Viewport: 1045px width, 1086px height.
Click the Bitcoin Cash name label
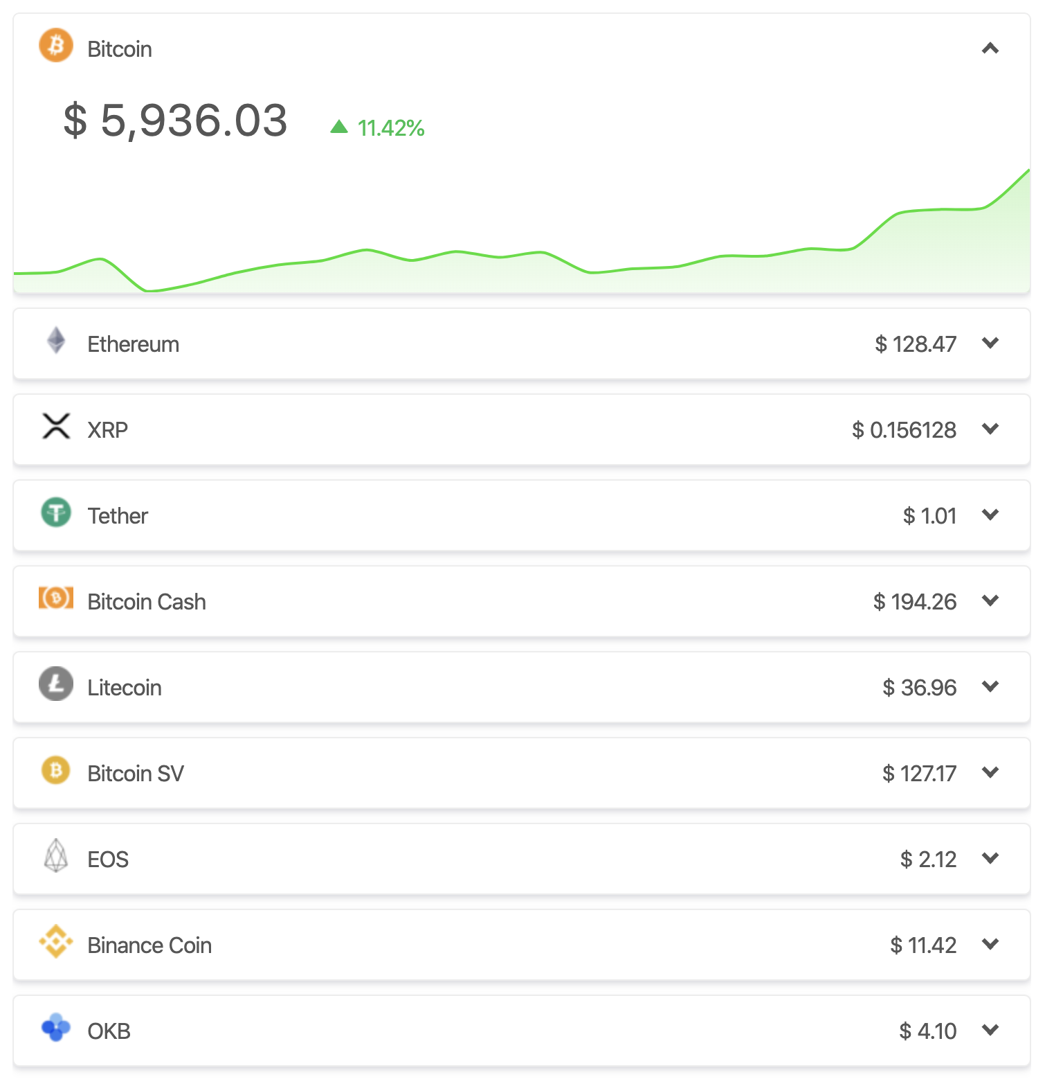tap(147, 602)
